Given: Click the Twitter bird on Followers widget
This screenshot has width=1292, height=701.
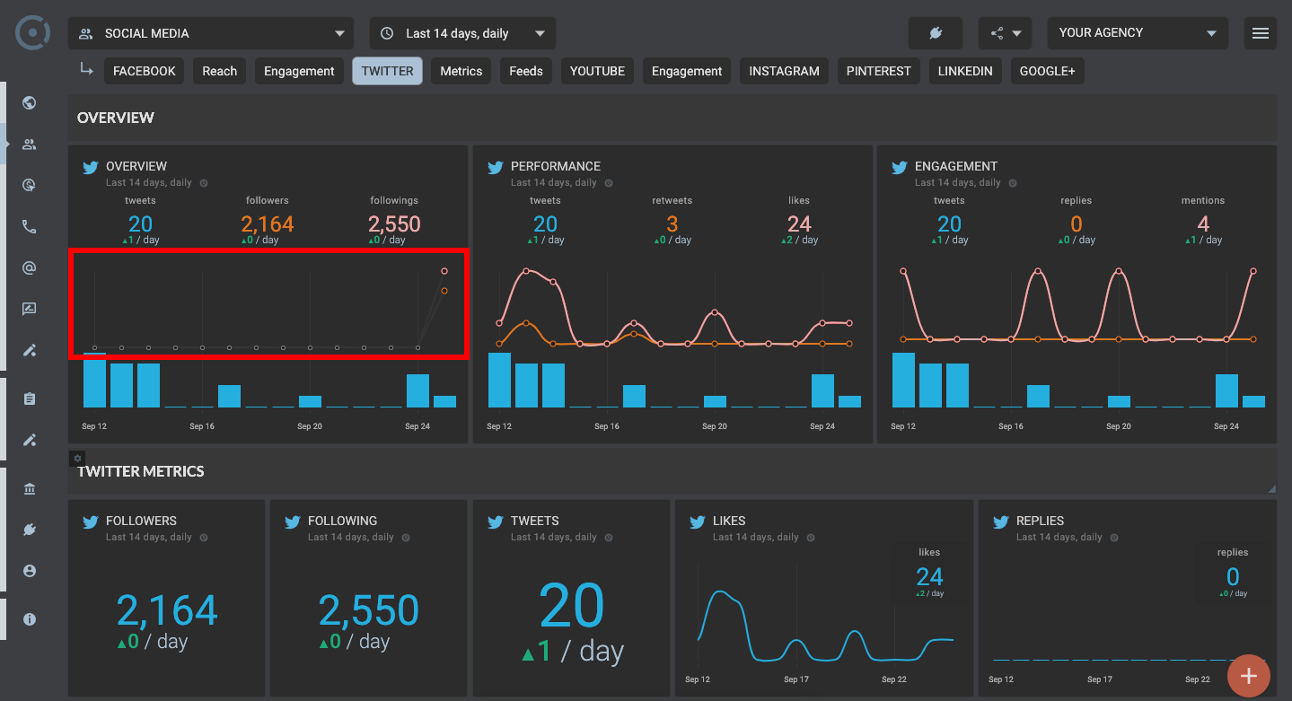Looking at the screenshot, I should 90,521.
